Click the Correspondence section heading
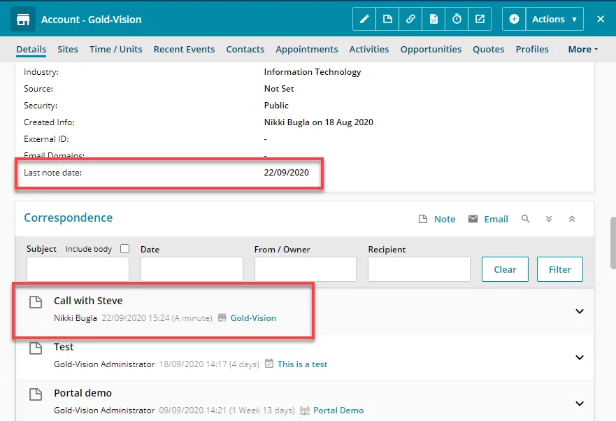This screenshot has height=421, width=616. pos(69,217)
